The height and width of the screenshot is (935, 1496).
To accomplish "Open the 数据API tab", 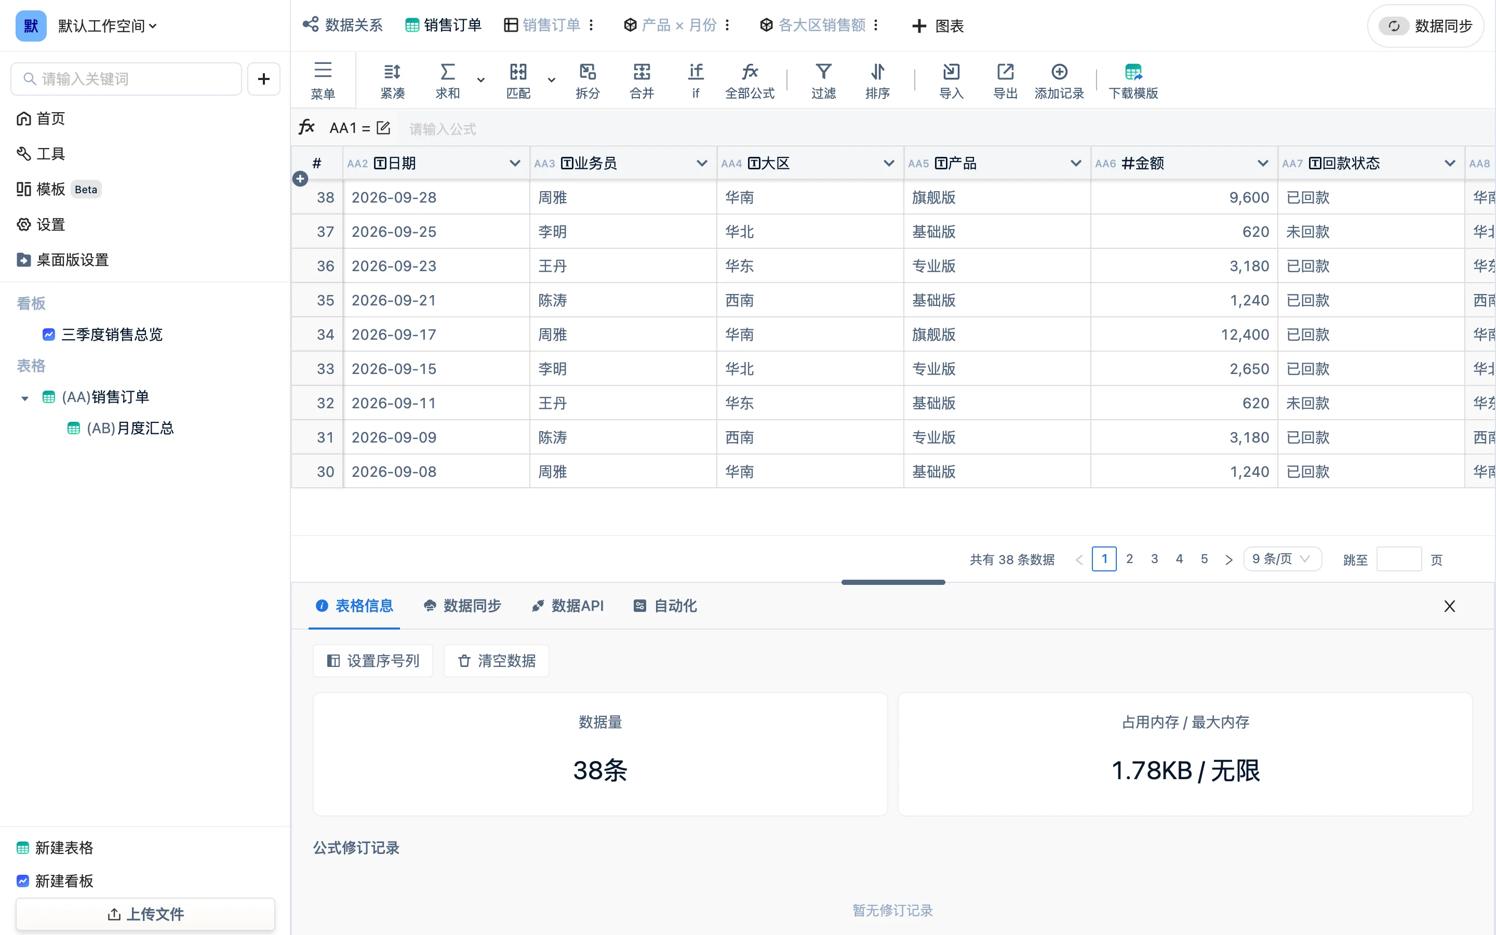I will [x=567, y=606].
